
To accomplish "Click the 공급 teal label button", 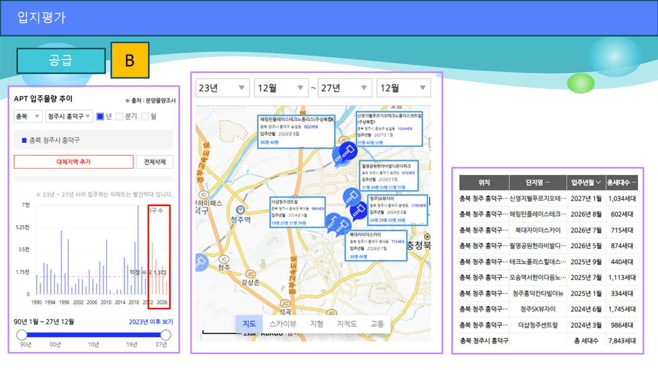I will click(61, 61).
